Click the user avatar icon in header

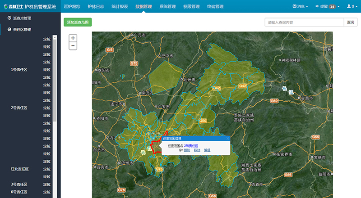[348, 7]
